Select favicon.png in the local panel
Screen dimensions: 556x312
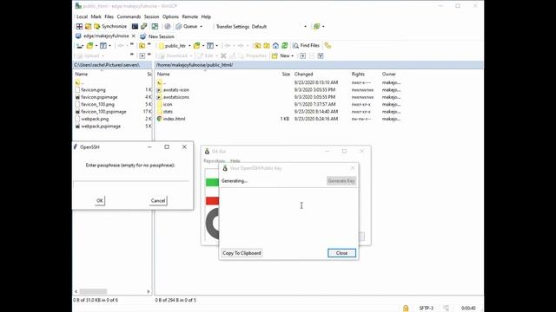(x=93, y=90)
